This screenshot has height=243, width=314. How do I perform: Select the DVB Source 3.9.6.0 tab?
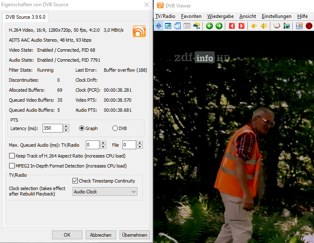point(26,17)
